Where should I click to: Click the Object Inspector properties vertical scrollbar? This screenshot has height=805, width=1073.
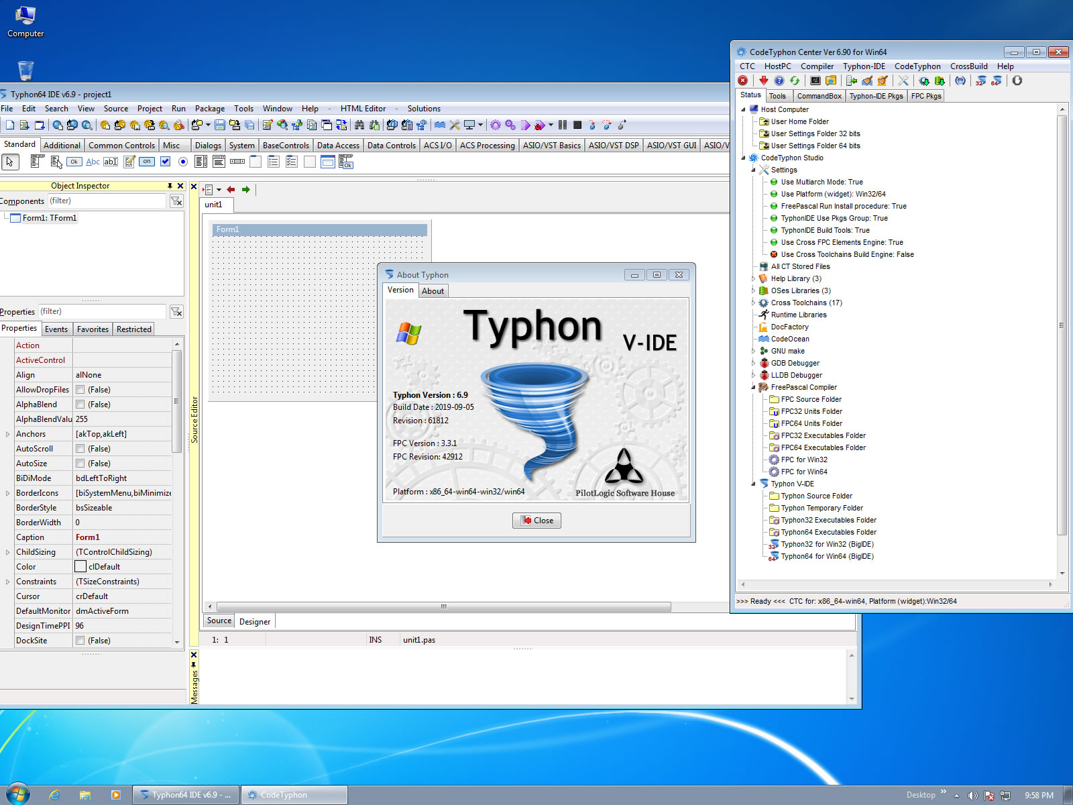(x=177, y=401)
